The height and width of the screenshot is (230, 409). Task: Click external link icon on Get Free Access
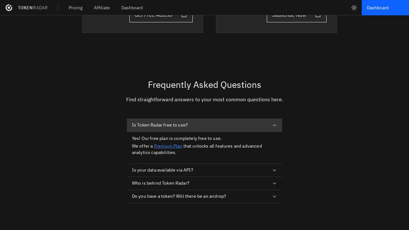coord(184,15)
